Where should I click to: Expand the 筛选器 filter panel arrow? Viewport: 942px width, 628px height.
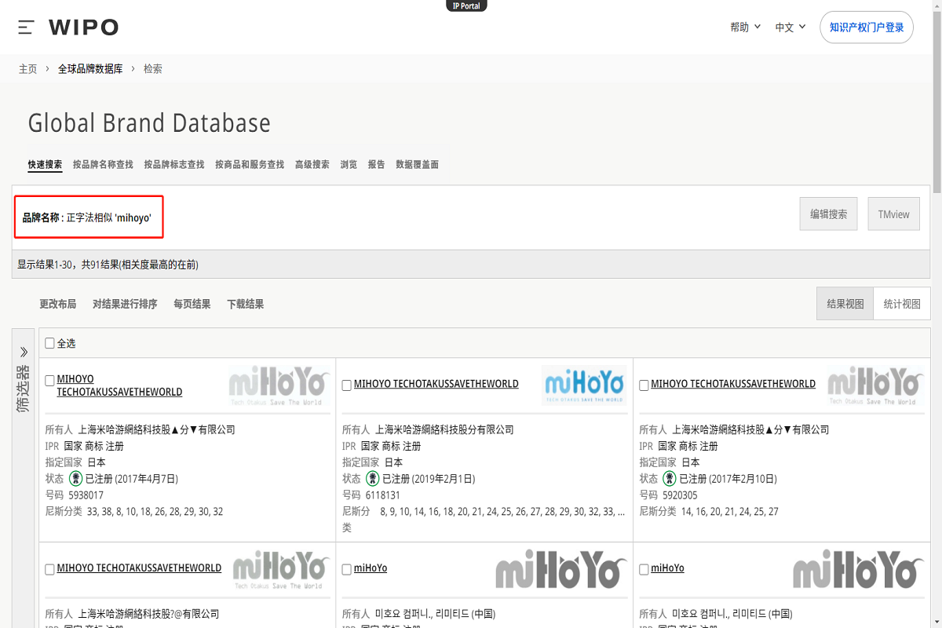24,352
